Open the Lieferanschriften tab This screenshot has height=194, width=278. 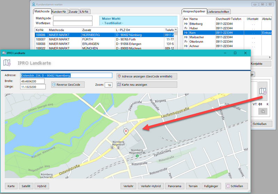(219, 11)
